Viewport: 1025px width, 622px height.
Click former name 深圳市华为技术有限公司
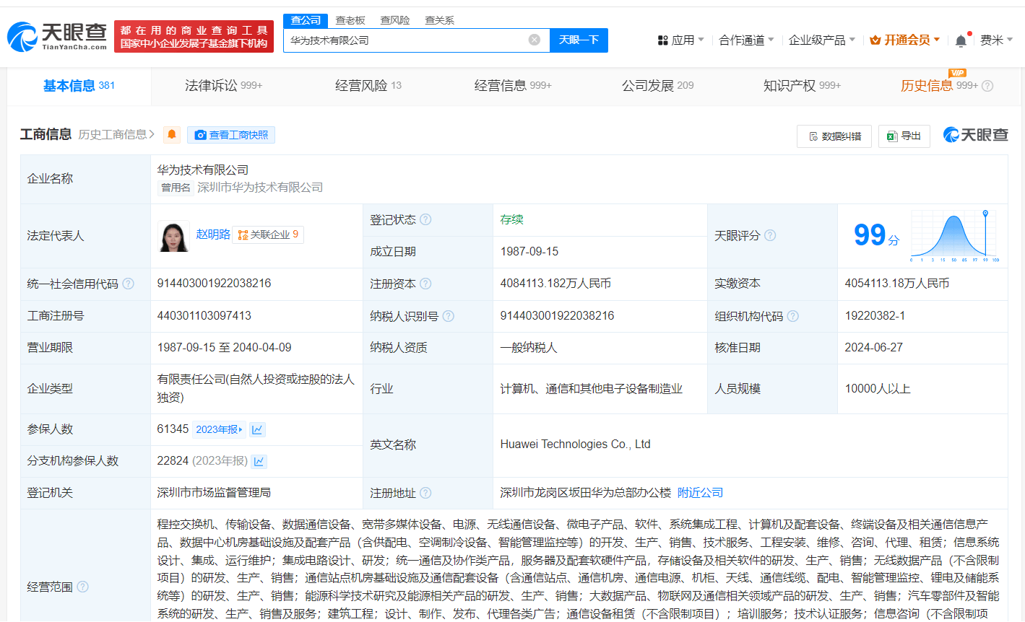260,188
